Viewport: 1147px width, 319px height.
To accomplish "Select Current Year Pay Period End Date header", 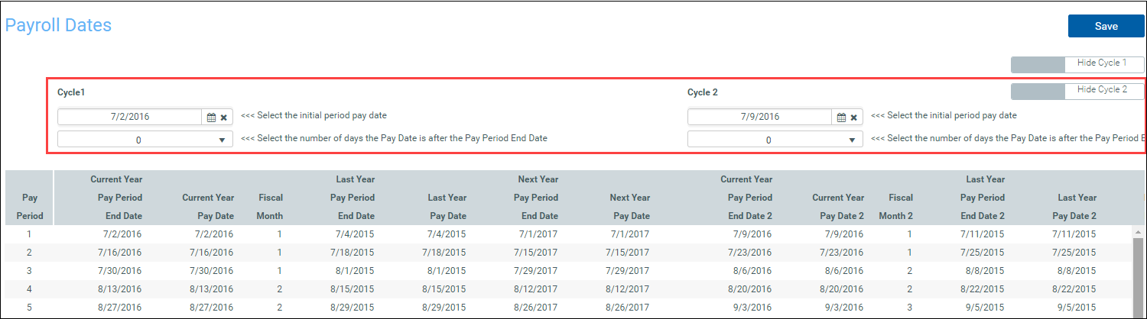I will (x=116, y=198).
